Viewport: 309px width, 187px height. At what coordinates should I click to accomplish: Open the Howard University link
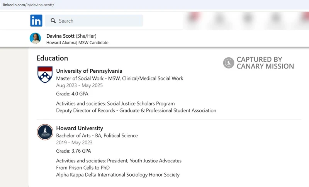[80, 128]
